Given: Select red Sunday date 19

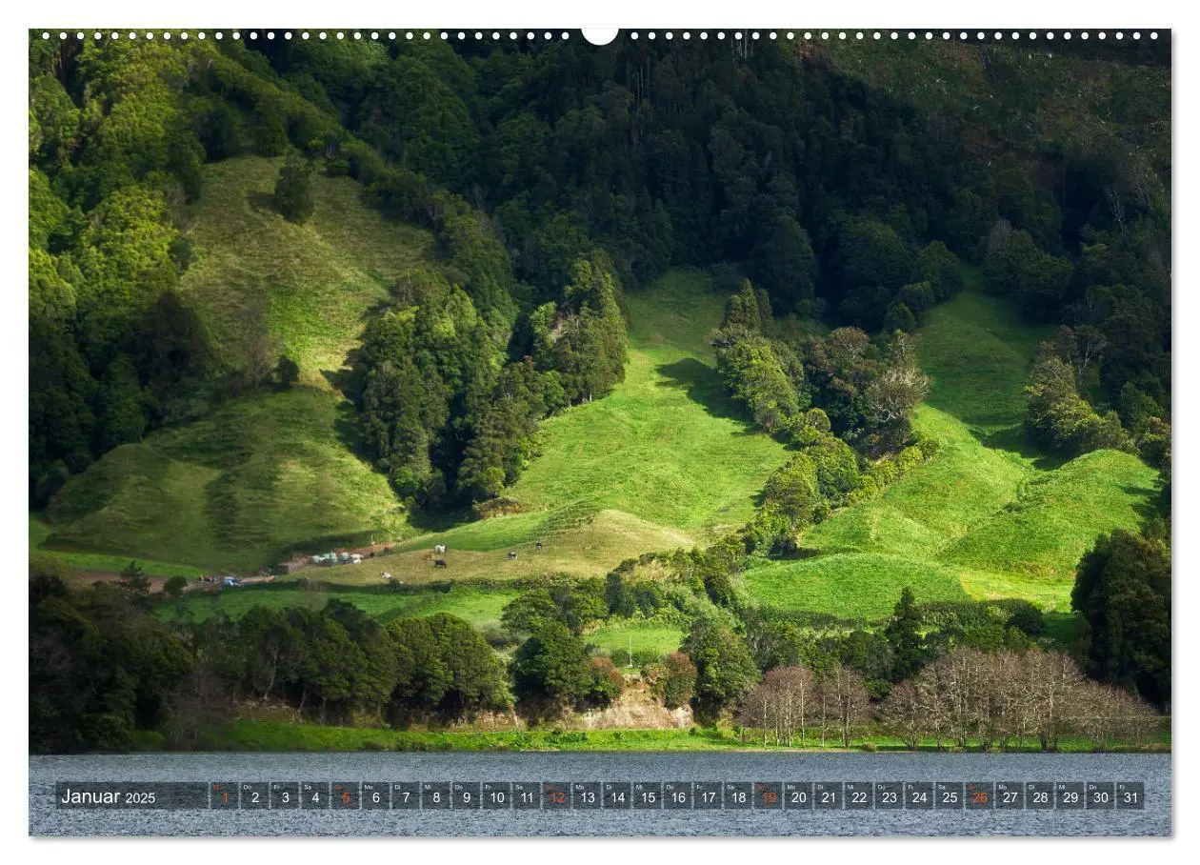Looking at the screenshot, I should tap(768, 796).
